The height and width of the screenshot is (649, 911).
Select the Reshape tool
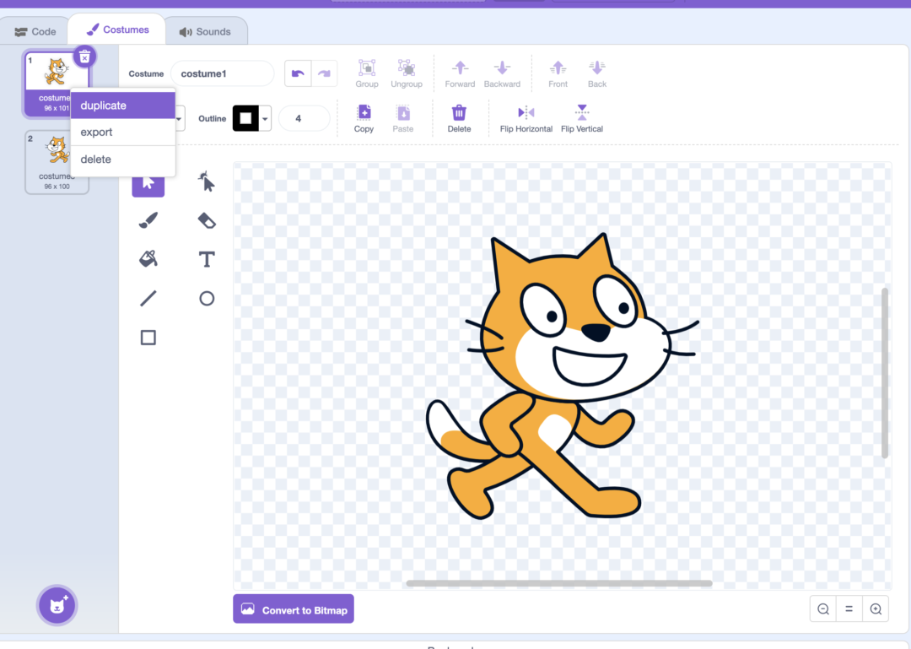(207, 182)
